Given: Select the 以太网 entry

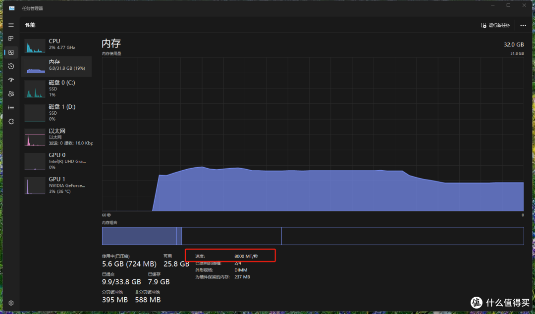Looking at the screenshot, I should pos(56,137).
